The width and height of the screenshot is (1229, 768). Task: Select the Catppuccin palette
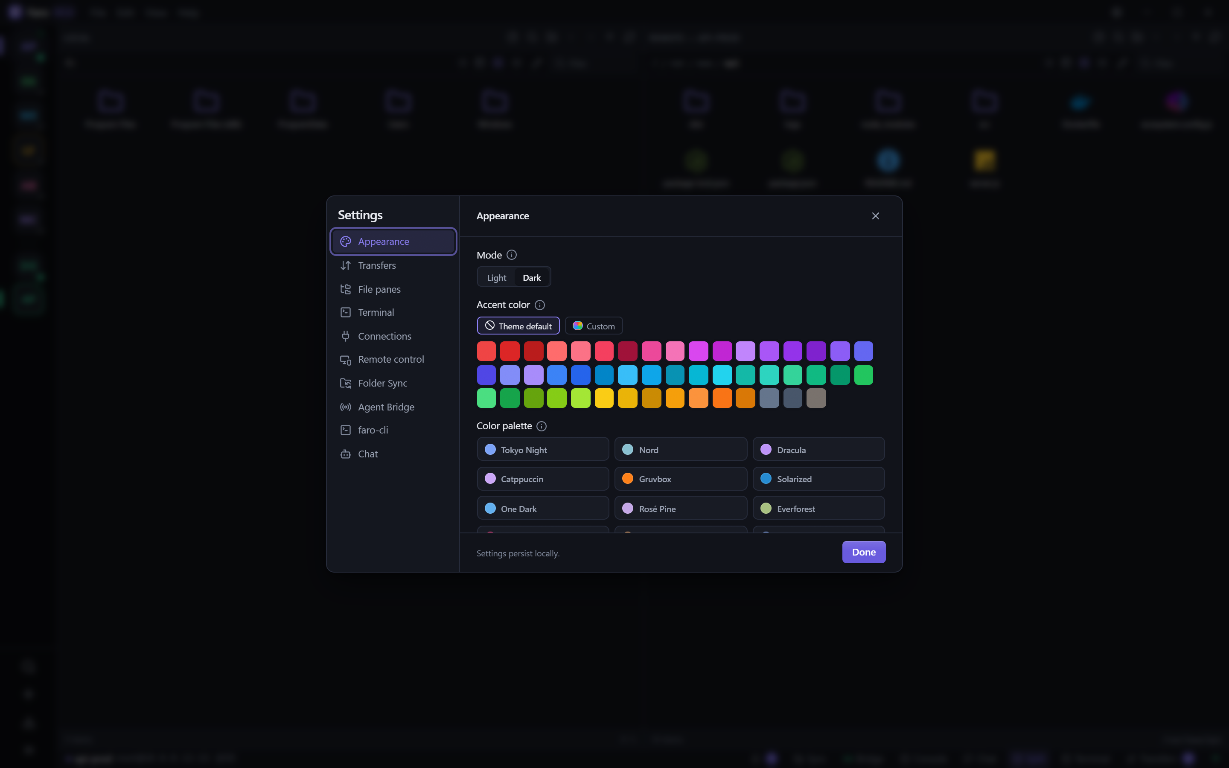coord(543,479)
